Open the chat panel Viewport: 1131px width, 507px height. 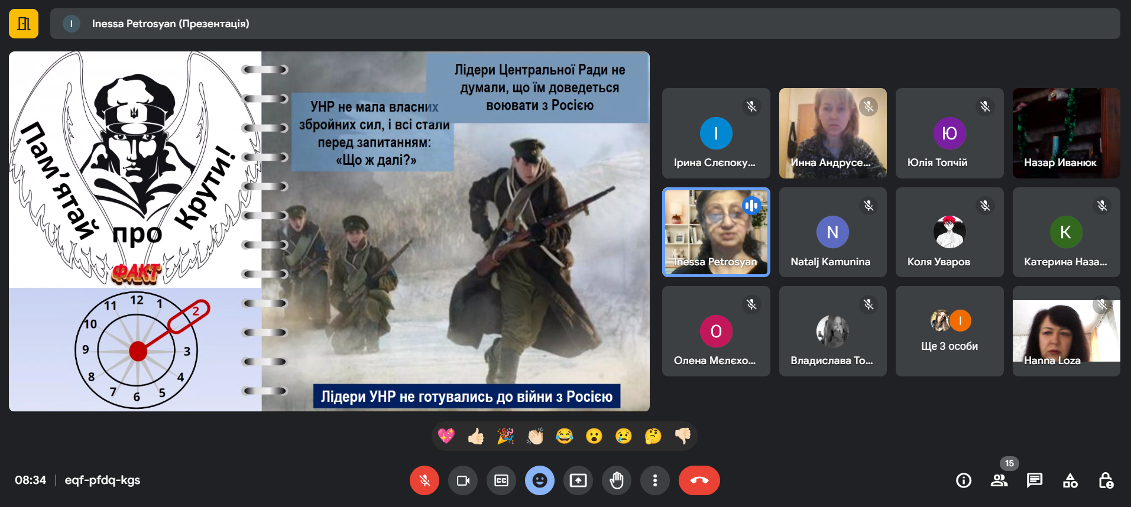[1034, 480]
